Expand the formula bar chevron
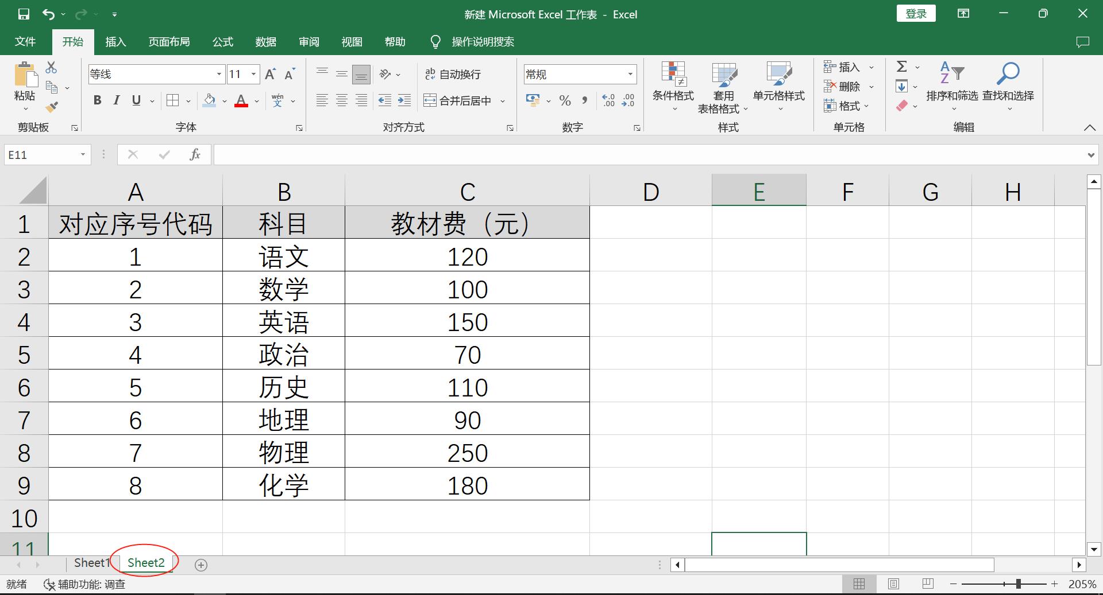 point(1091,155)
